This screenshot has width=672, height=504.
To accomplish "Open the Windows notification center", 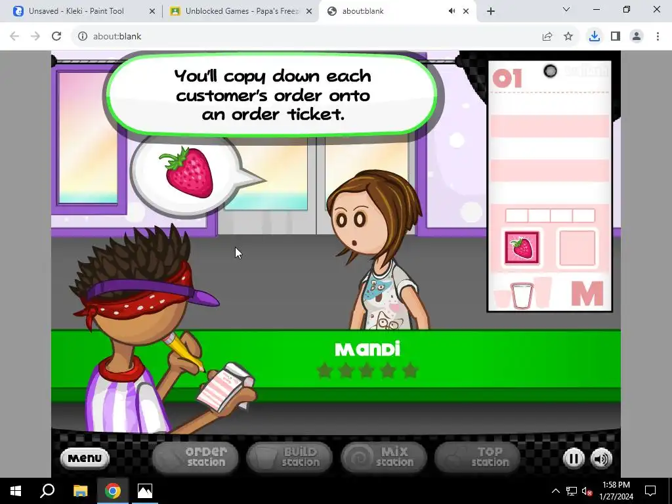I will [x=650, y=491].
